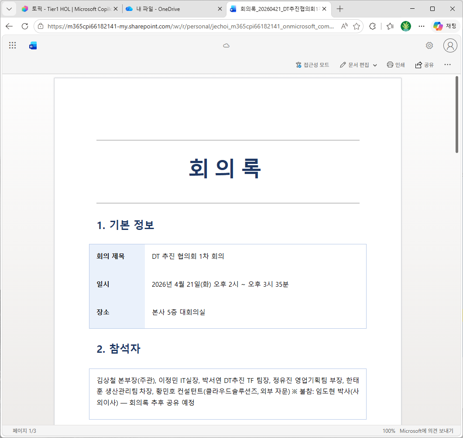Screen dimensions: 463x438
Task: Open browser settings and more menu
Action: point(422,26)
